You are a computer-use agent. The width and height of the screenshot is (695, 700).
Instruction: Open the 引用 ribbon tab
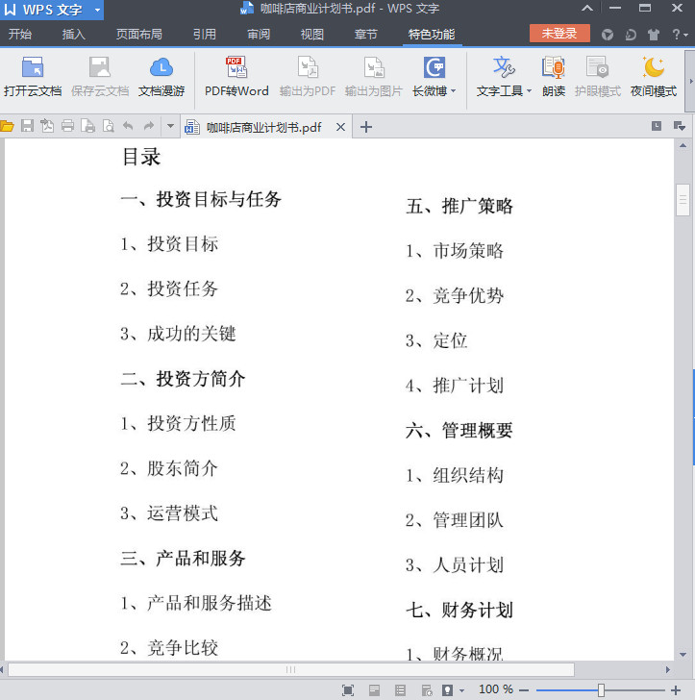point(205,35)
